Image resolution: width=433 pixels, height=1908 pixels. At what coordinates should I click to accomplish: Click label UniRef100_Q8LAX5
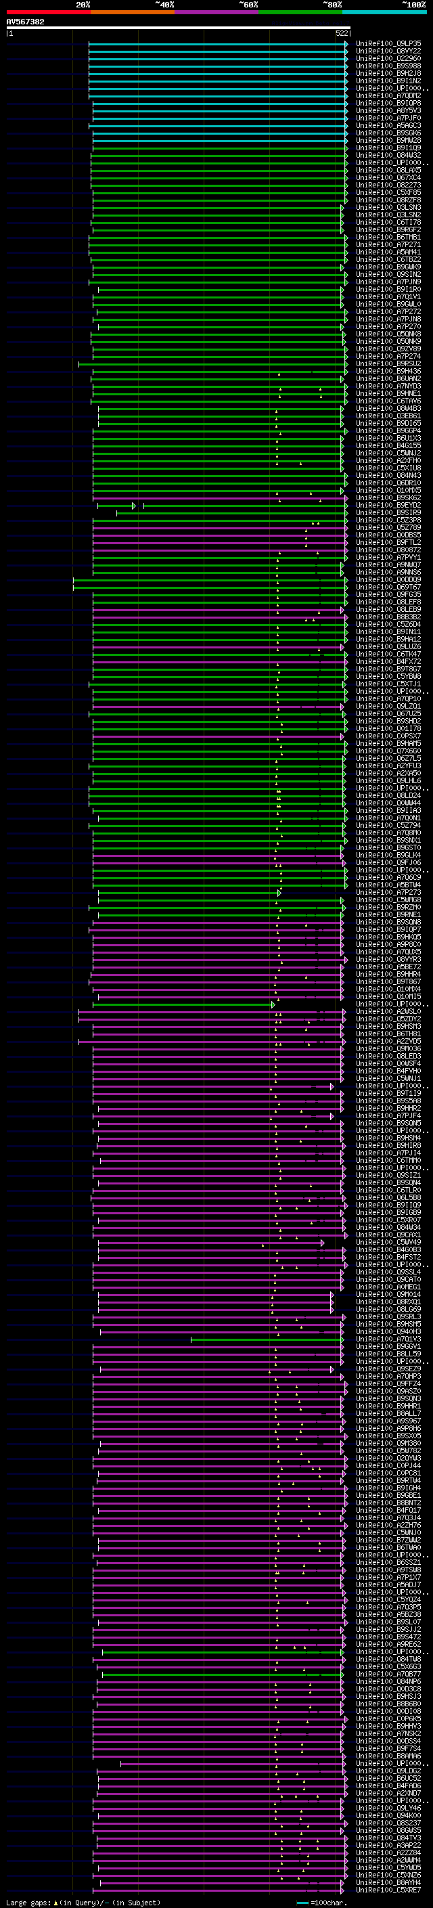click(x=388, y=171)
